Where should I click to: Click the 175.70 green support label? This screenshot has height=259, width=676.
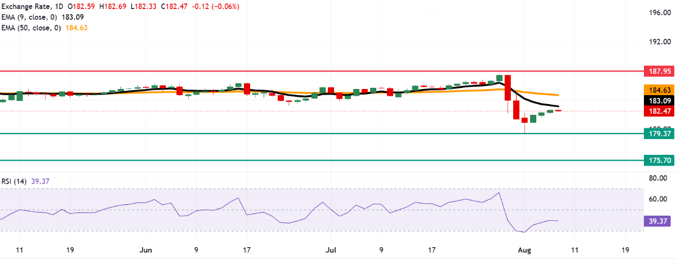coord(659,160)
